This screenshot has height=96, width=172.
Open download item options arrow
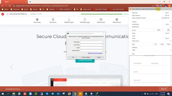click(x=23, y=89)
